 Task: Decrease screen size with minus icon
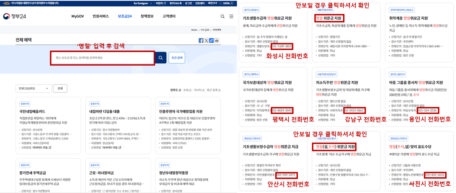[x=220, y=3]
